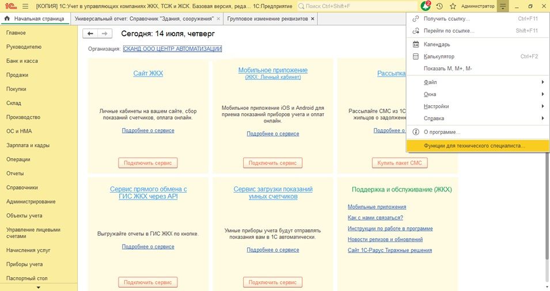Click Подключить сервис under Сайт ЖКХ

point(148,163)
